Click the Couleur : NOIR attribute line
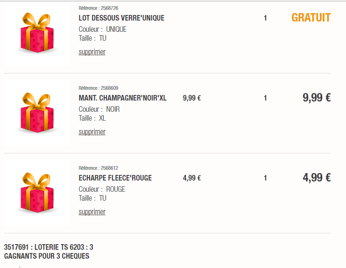346x268 pixels. [99, 109]
